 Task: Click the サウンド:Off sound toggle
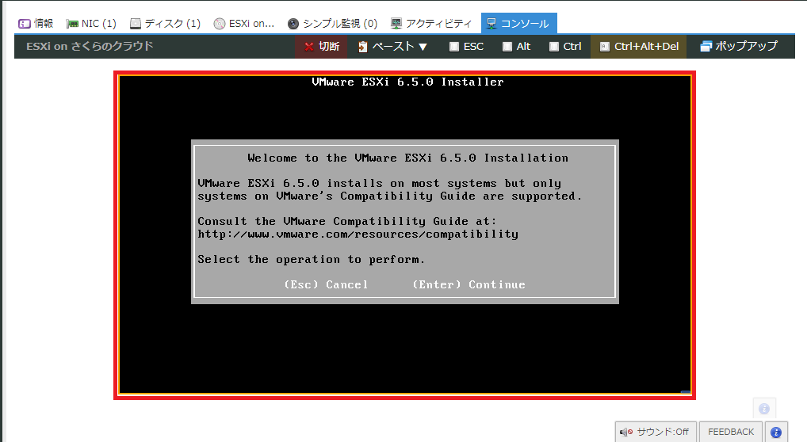[656, 432]
